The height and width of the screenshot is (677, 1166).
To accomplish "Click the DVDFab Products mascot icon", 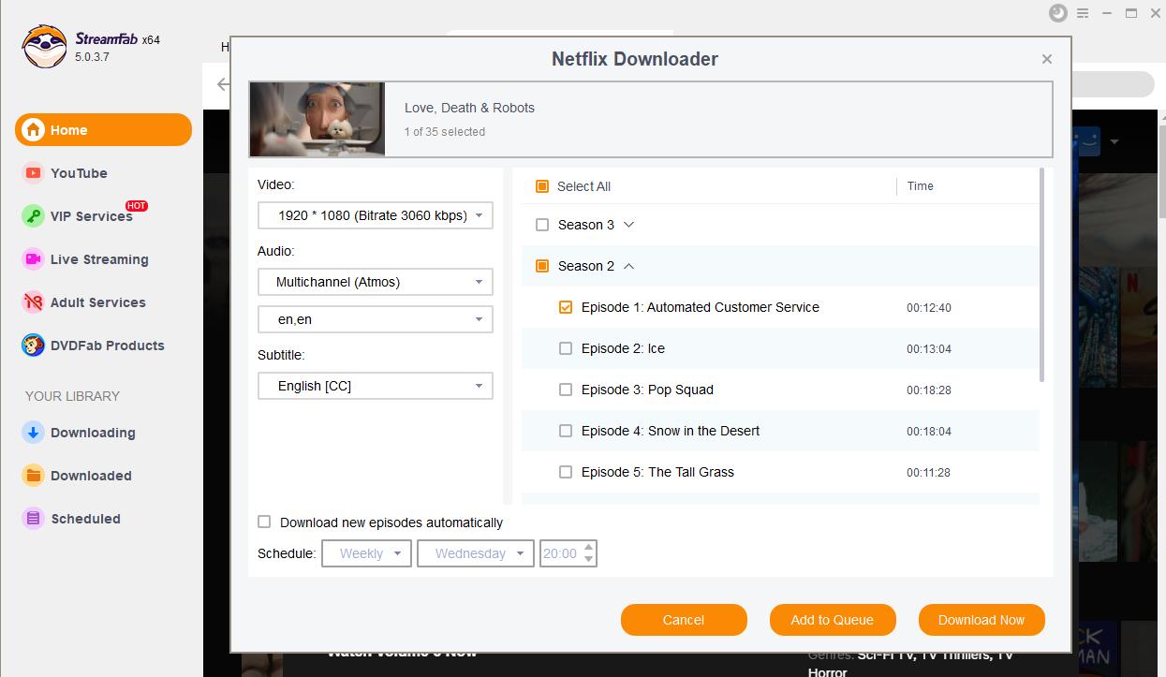I will pyautogui.click(x=34, y=346).
